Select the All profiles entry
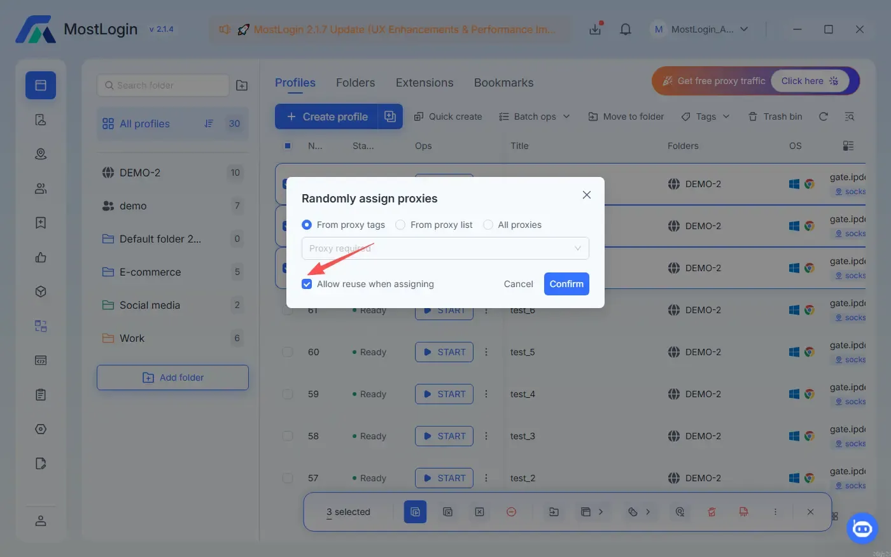The width and height of the screenshot is (891, 557). coord(172,123)
